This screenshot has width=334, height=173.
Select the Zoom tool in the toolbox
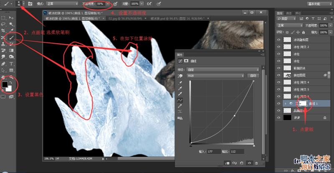(x=11, y=77)
